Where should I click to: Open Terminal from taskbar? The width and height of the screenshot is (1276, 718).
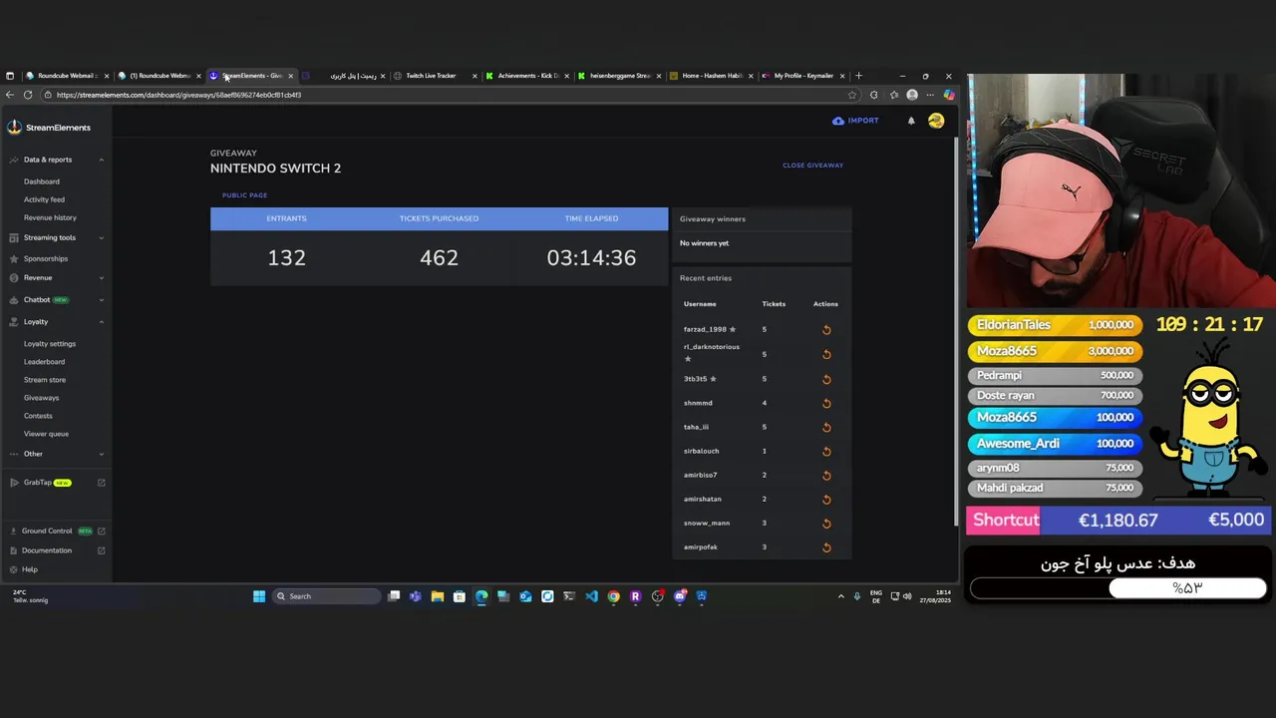pyautogui.click(x=569, y=596)
